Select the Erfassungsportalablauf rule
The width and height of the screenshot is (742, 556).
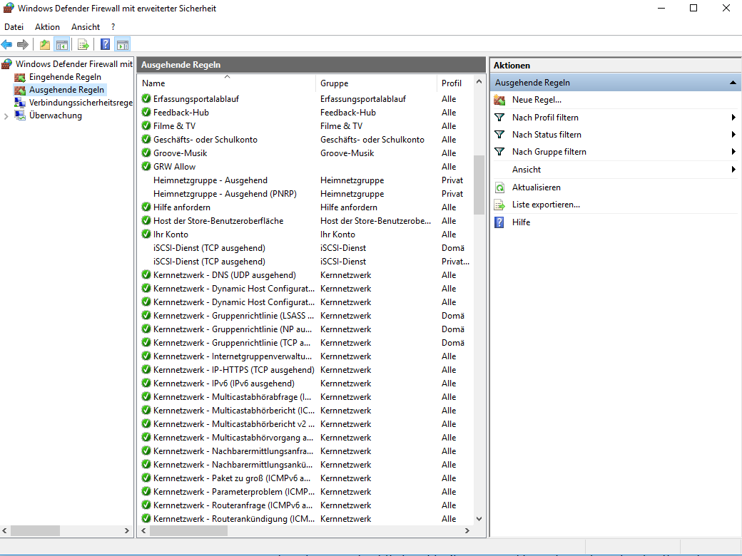click(196, 99)
